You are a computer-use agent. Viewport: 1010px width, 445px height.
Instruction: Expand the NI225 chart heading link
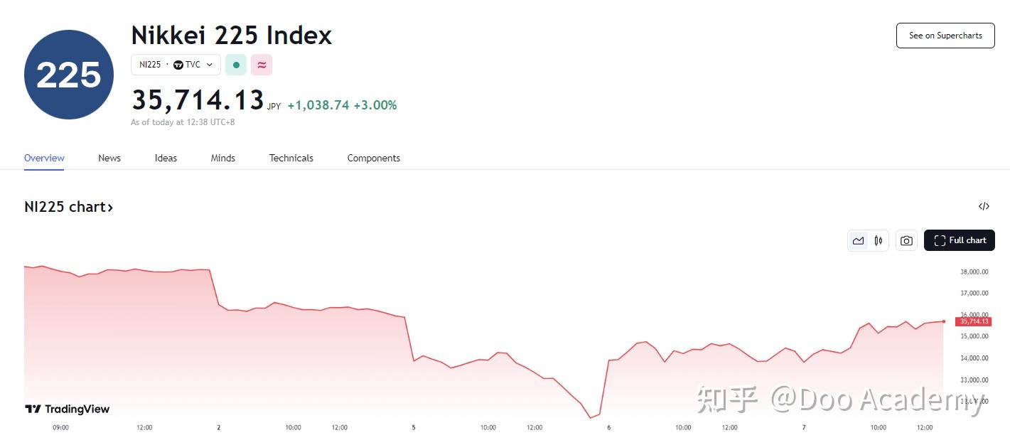(69, 207)
